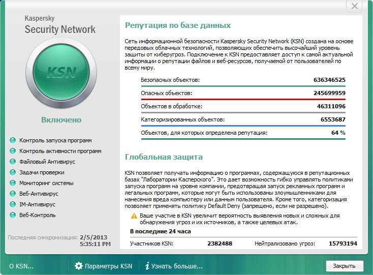Click the Закрыть button
The image size is (373, 275).
pyautogui.click(x=344, y=266)
